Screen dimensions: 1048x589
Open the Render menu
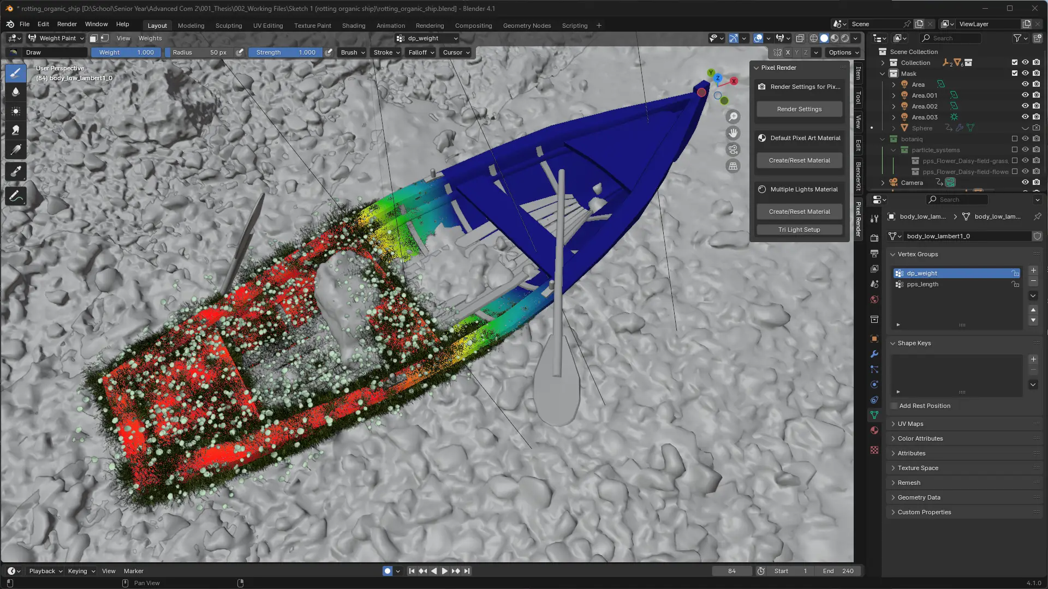click(67, 24)
